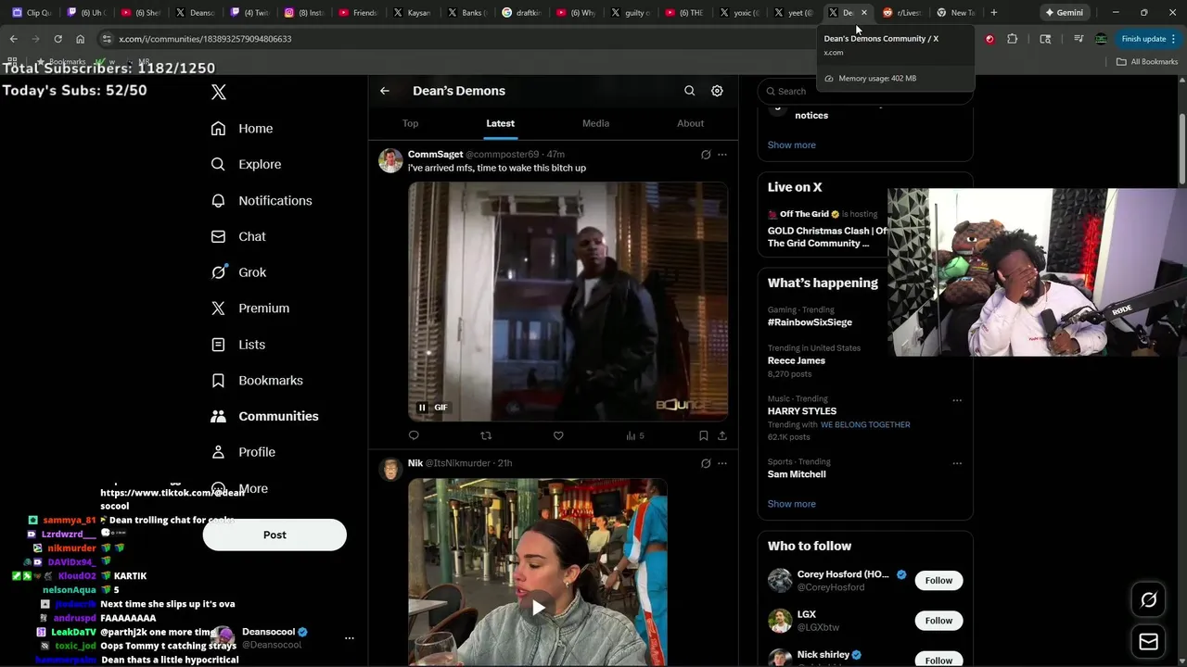Screen dimensions: 1187x667
Task: Open Nik's profile avatar
Action: click(390, 469)
